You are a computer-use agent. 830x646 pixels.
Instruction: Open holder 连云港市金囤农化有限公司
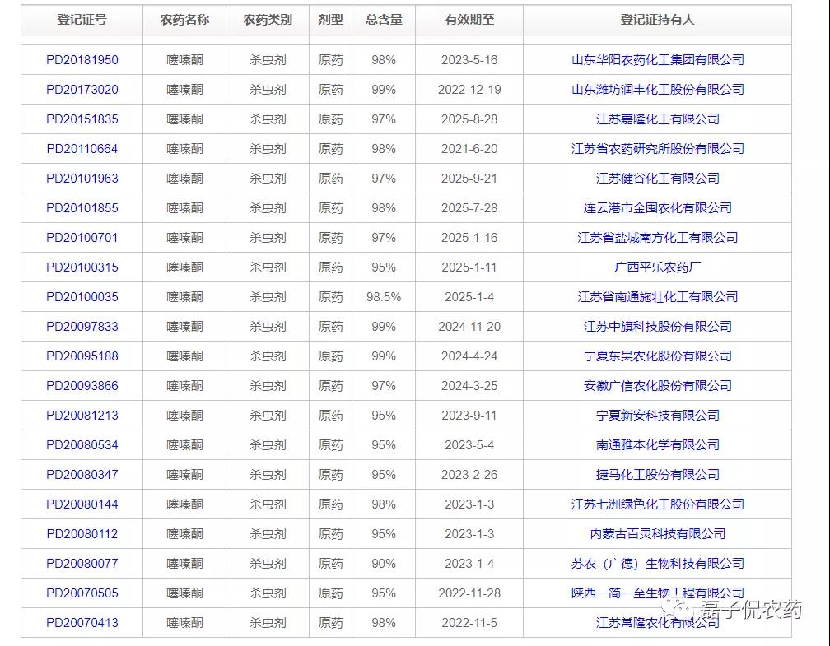(x=657, y=208)
